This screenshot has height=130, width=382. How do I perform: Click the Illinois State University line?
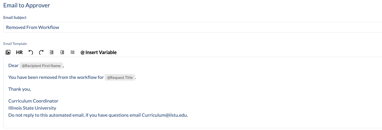(32, 108)
